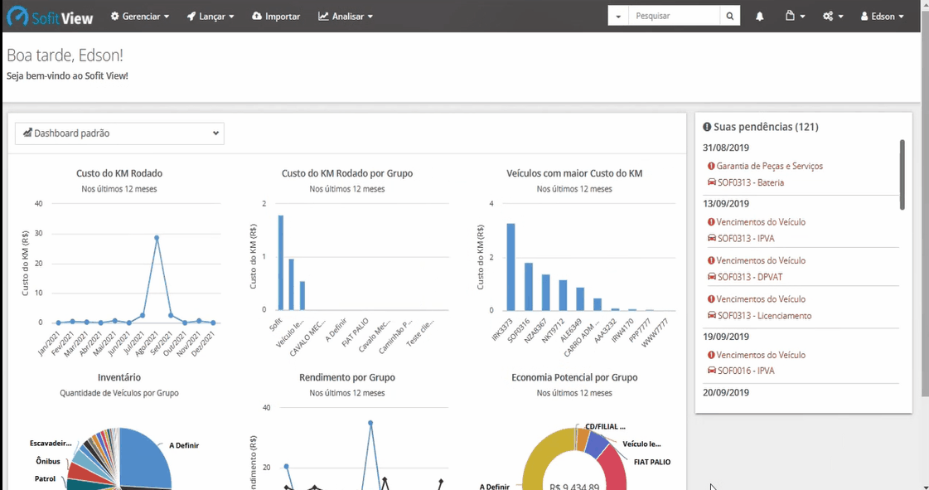Click the Inventário chart title
This screenshot has height=490, width=929.
point(119,377)
